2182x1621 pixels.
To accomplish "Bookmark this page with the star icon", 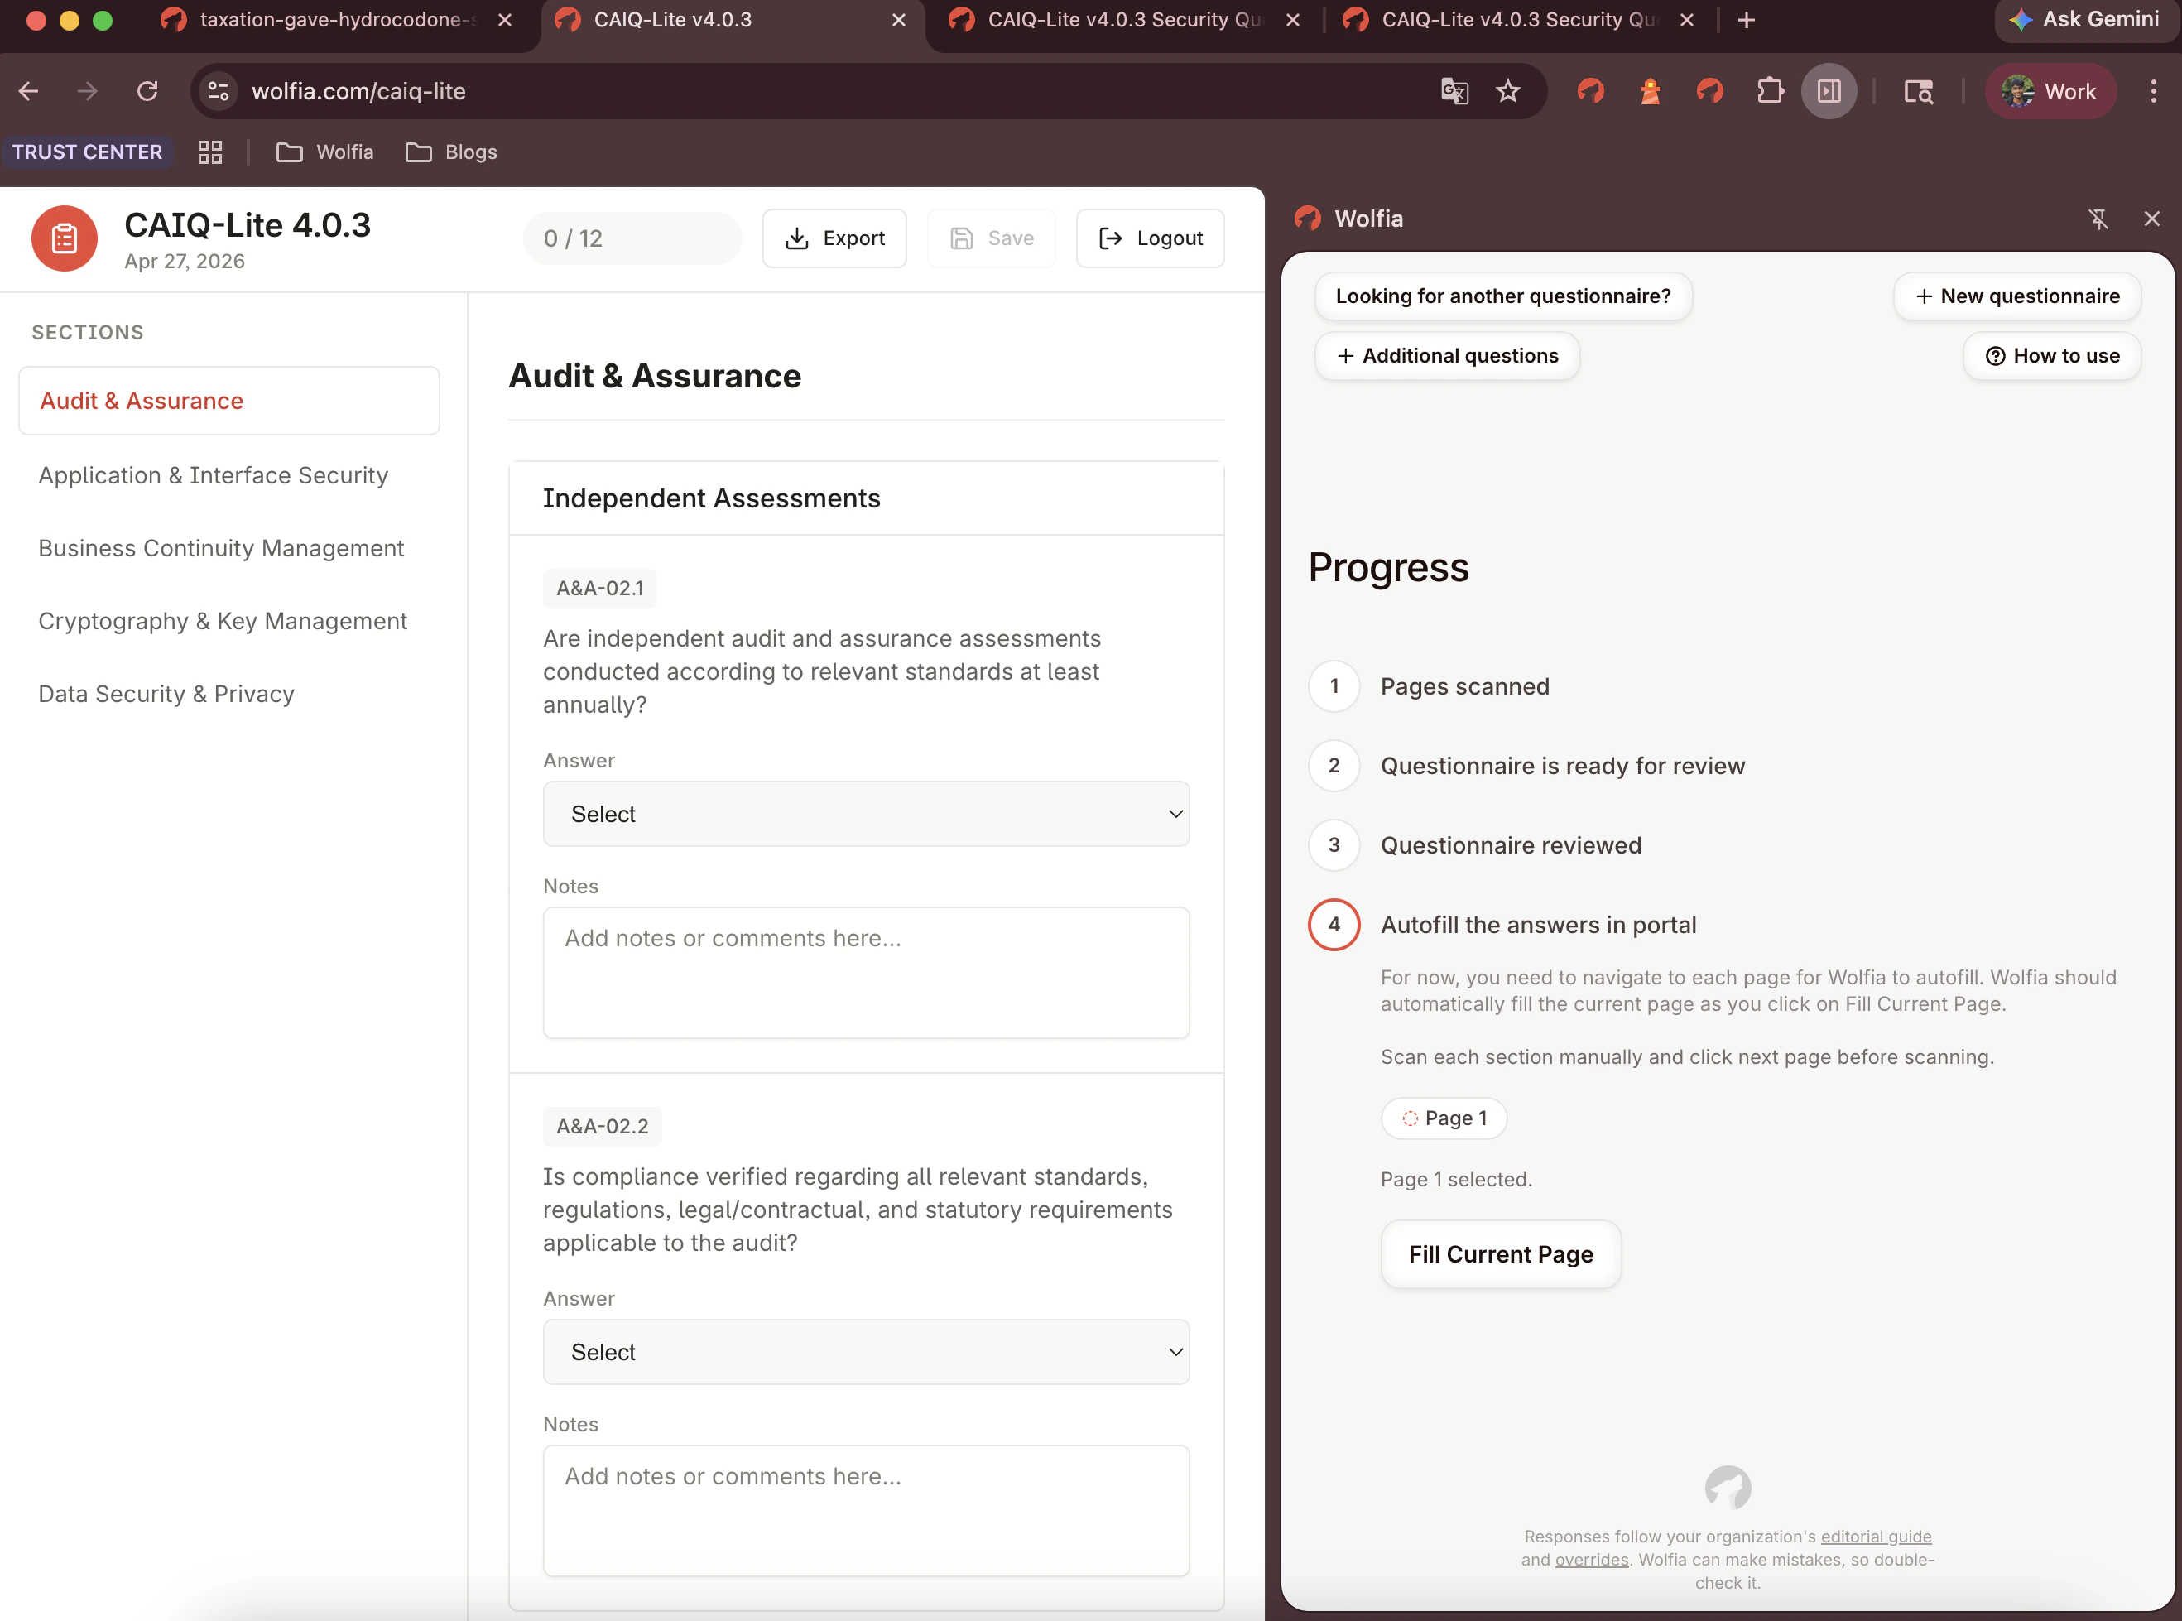I will 1509,90.
